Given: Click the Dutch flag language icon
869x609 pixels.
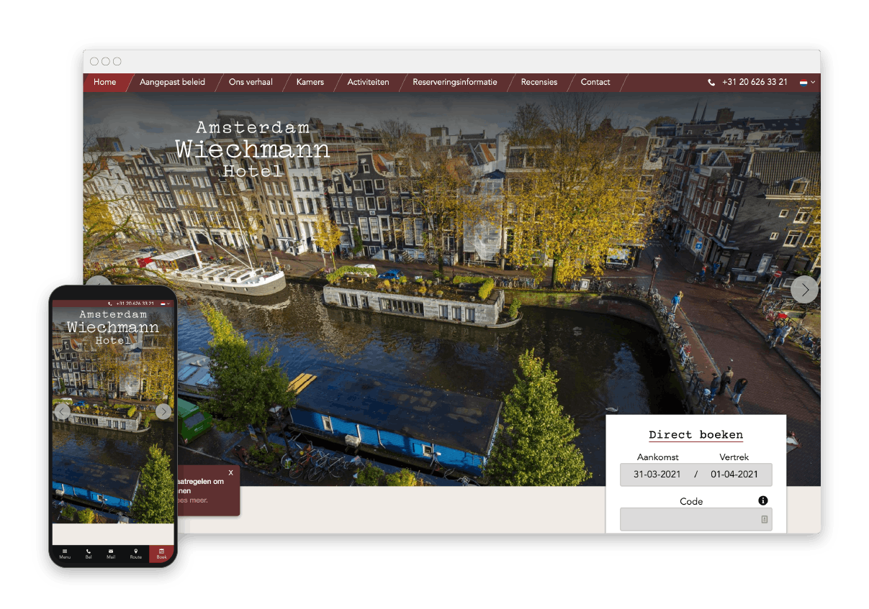Looking at the screenshot, I should [x=803, y=83].
